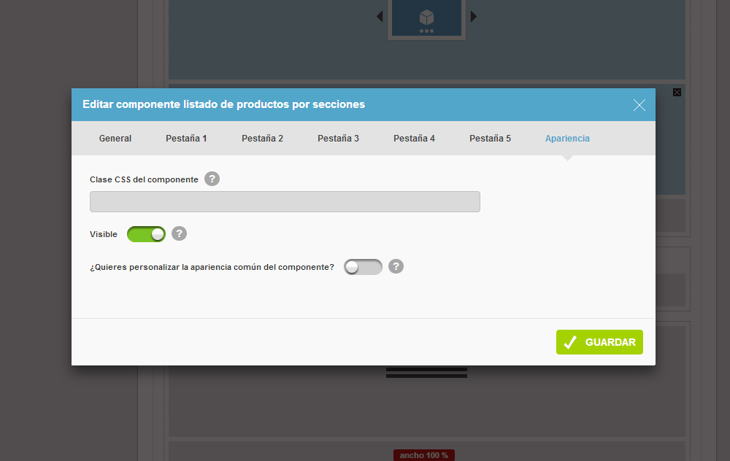Close the Editar componente dialog

(x=639, y=105)
